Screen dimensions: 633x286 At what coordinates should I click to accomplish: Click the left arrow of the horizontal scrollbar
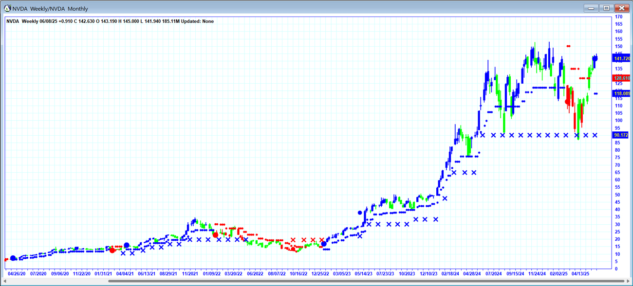6,281
